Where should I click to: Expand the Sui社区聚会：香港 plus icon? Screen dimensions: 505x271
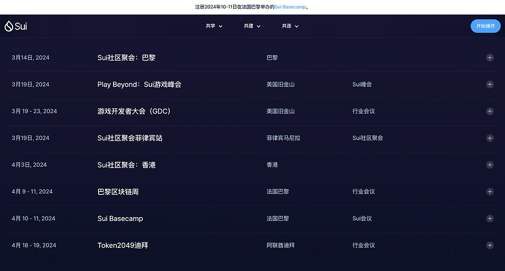click(490, 165)
